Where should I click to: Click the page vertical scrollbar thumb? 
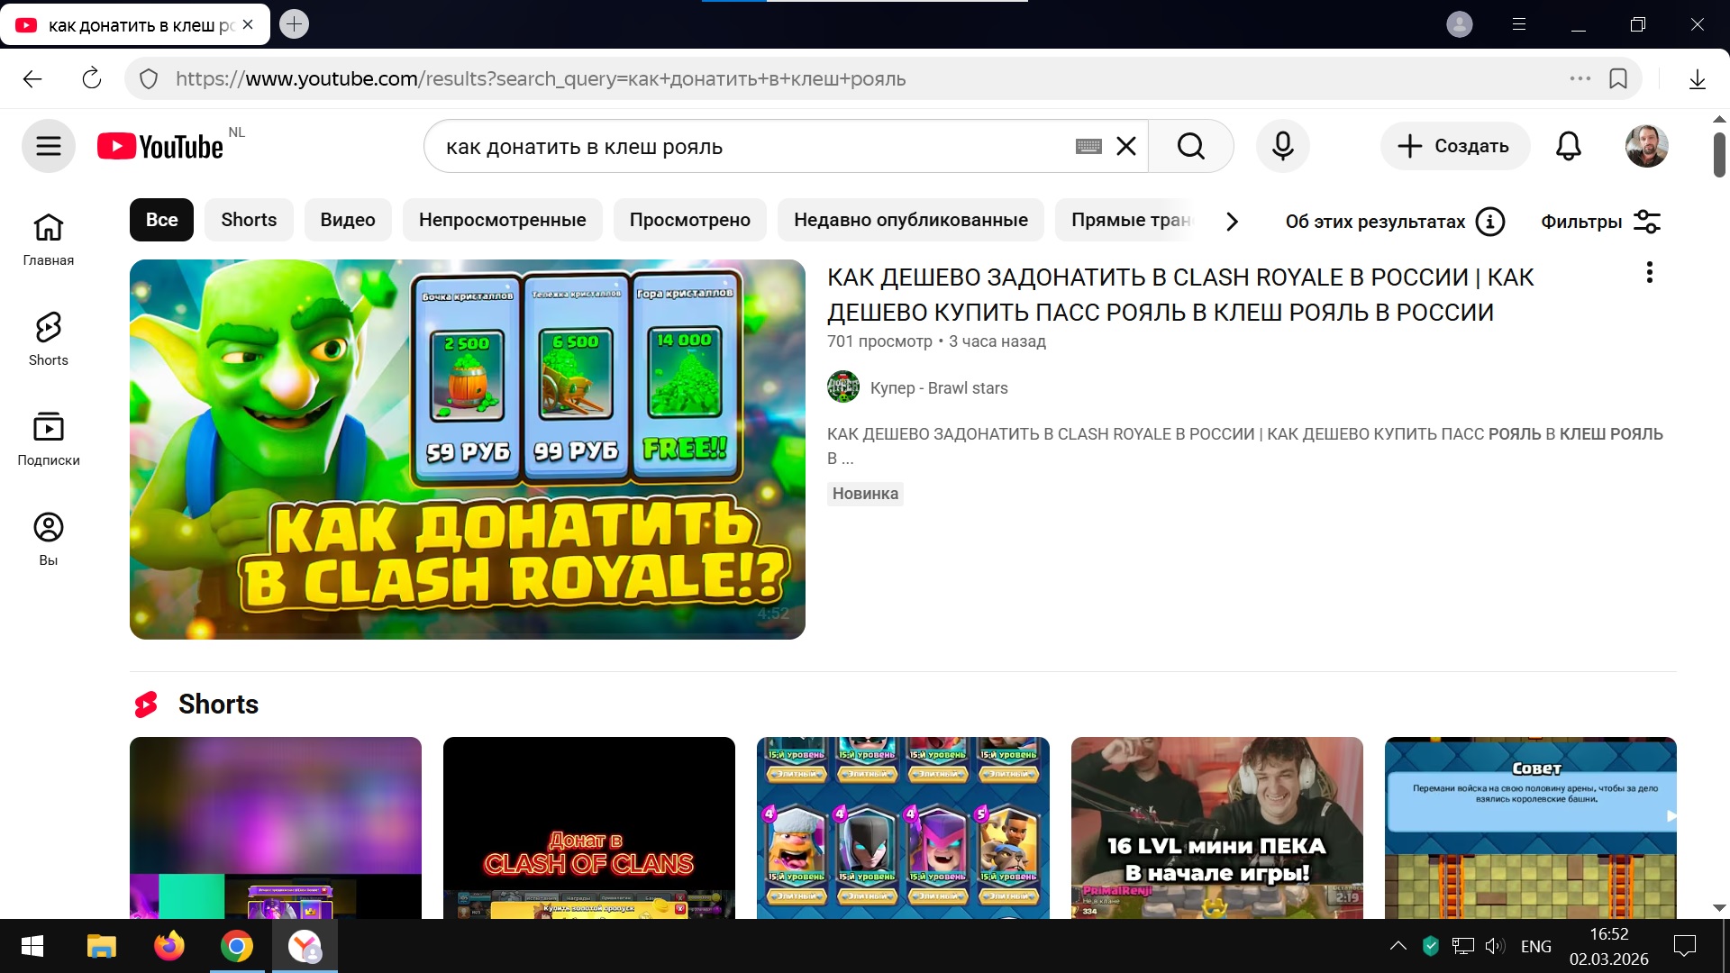pyautogui.click(x=1719, y=155)
